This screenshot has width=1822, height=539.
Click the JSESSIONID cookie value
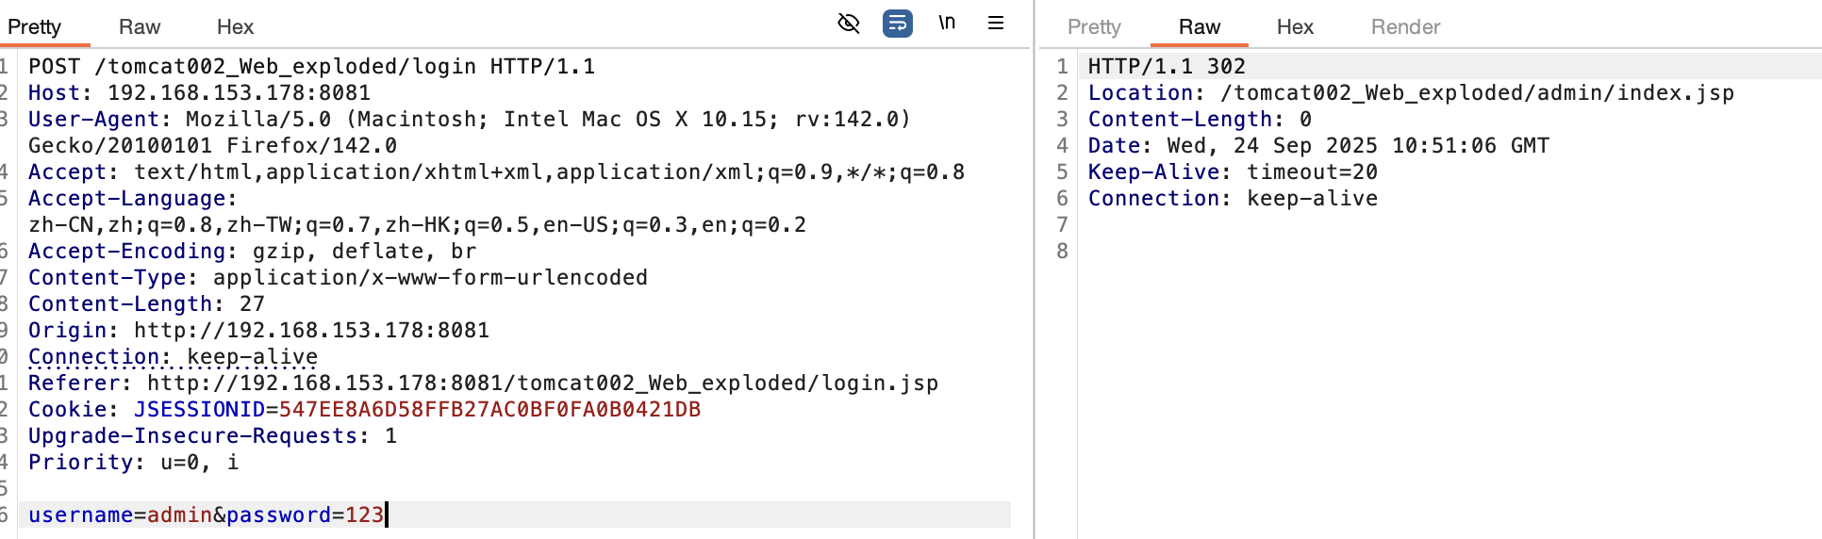(489, 410)
